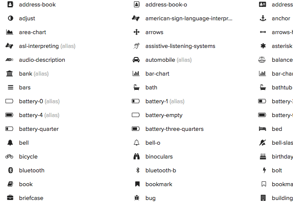Choose the bug icon
Screen dimensions: 293x203
click(x=137, y=198)
